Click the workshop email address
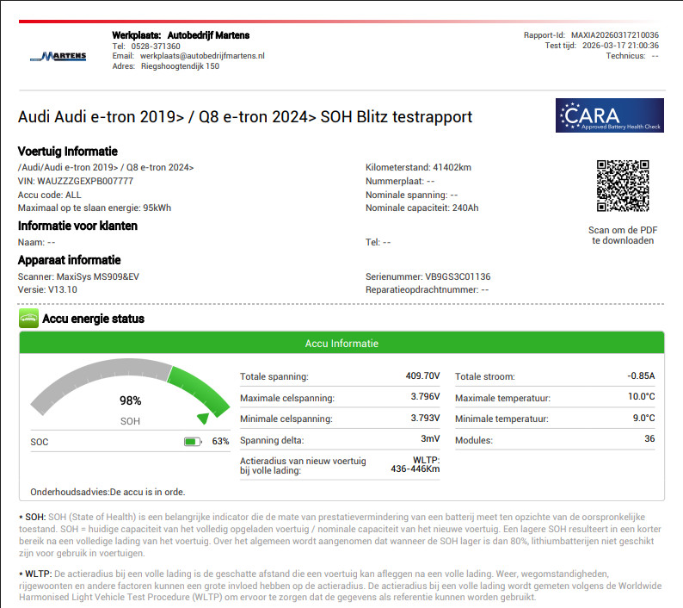This screenshot has height=608, width=683. pos(202,56)
